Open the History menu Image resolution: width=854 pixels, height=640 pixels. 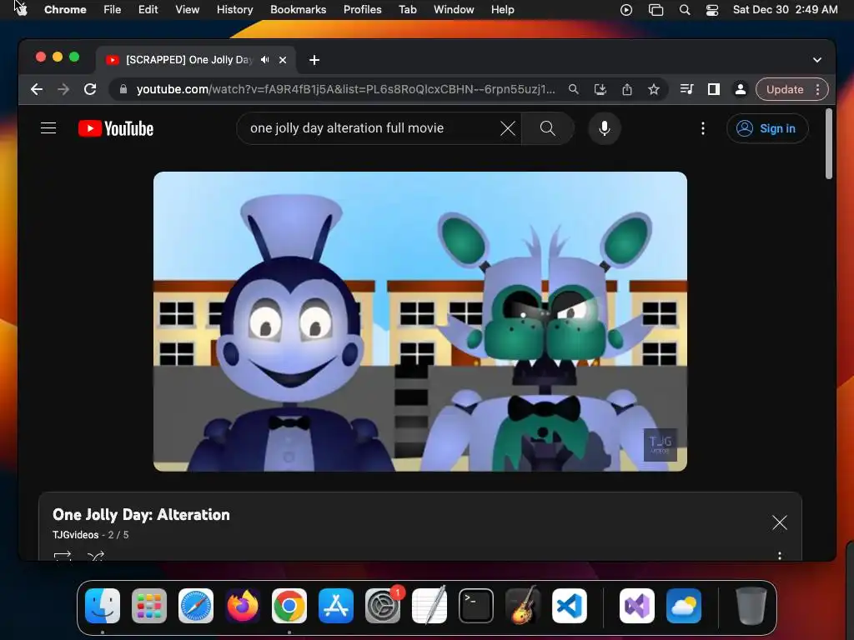click(234, 10)
